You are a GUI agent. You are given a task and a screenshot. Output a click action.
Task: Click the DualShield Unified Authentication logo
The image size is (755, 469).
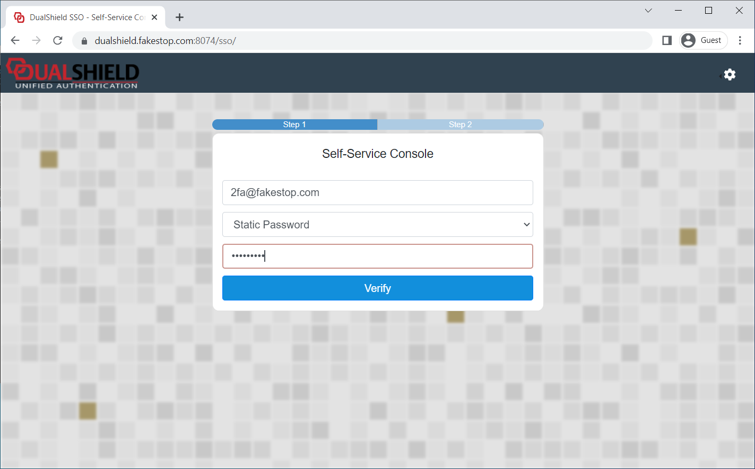73,74
